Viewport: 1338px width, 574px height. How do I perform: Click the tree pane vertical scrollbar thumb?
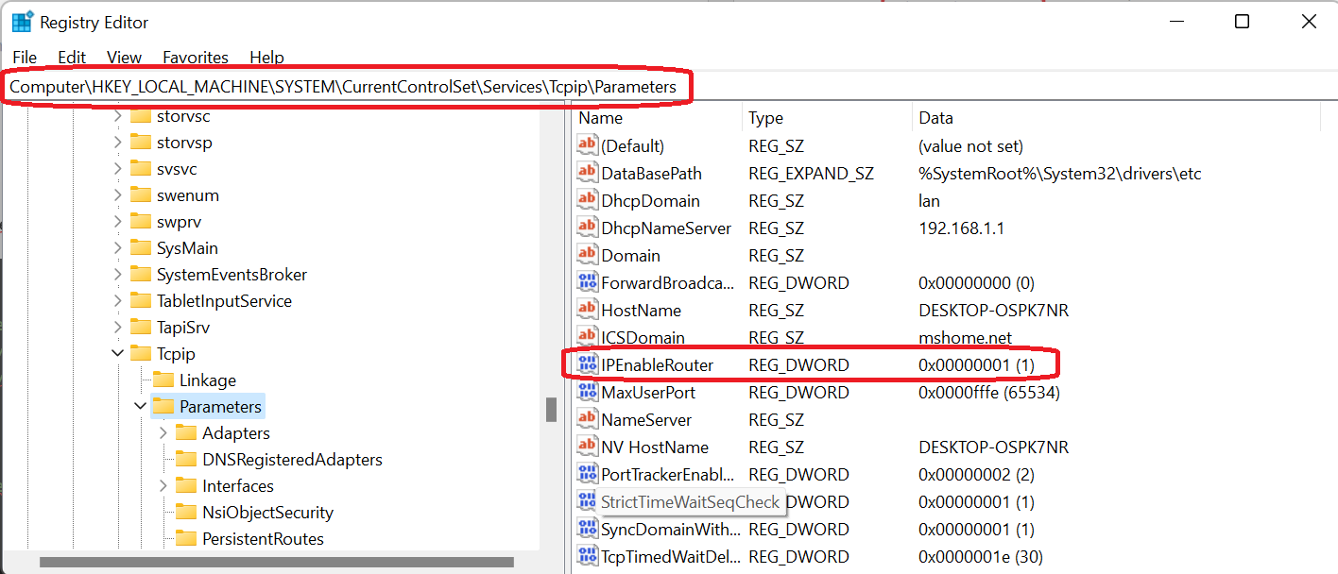pyautogui.click(x=550, y=410)
